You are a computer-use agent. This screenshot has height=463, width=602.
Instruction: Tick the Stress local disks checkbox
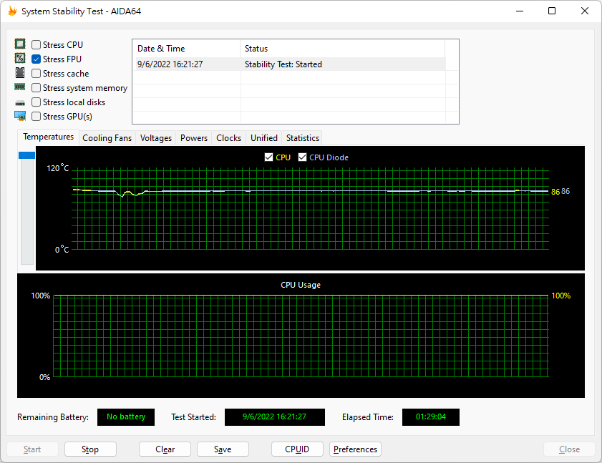pyautogui.click(x=36, y=102)
